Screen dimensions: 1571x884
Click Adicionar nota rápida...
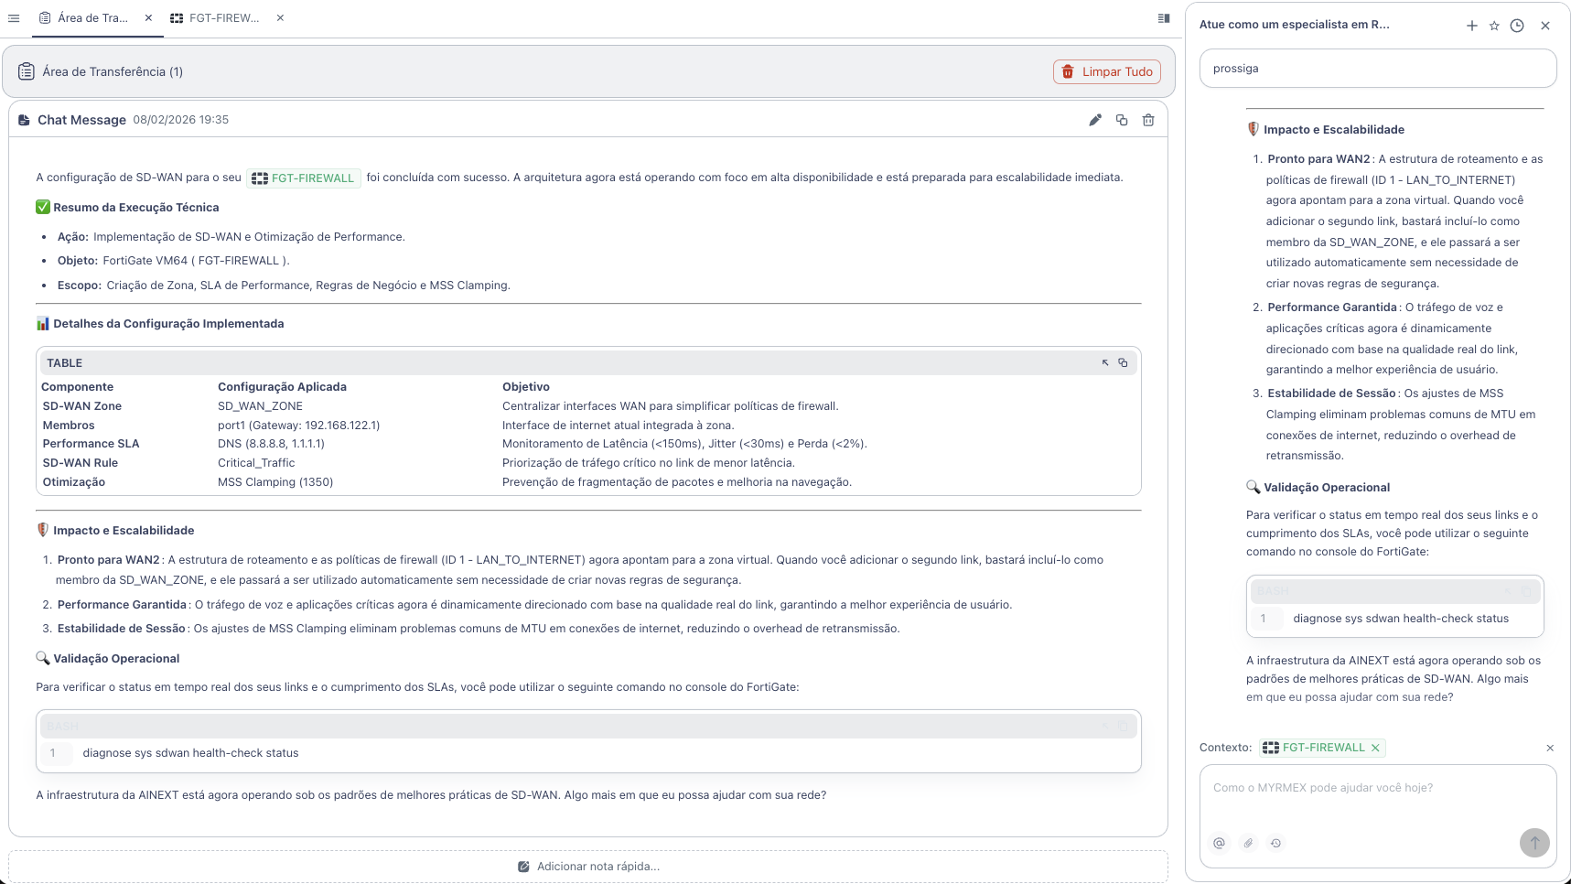point(589,866)
